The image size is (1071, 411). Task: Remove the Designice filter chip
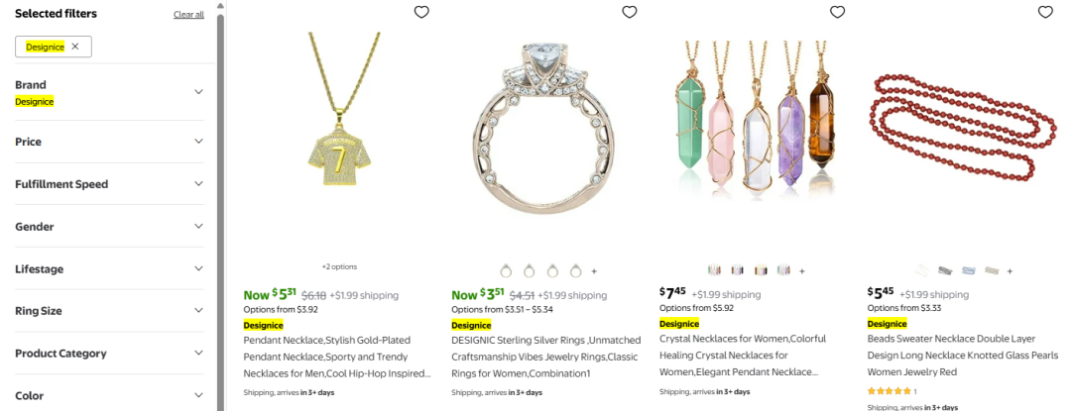pos(74,47)
